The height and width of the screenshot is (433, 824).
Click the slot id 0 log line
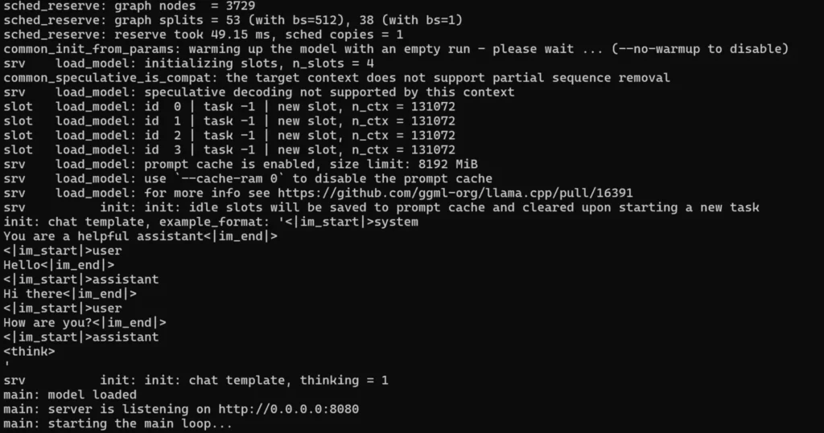point(229,106)
